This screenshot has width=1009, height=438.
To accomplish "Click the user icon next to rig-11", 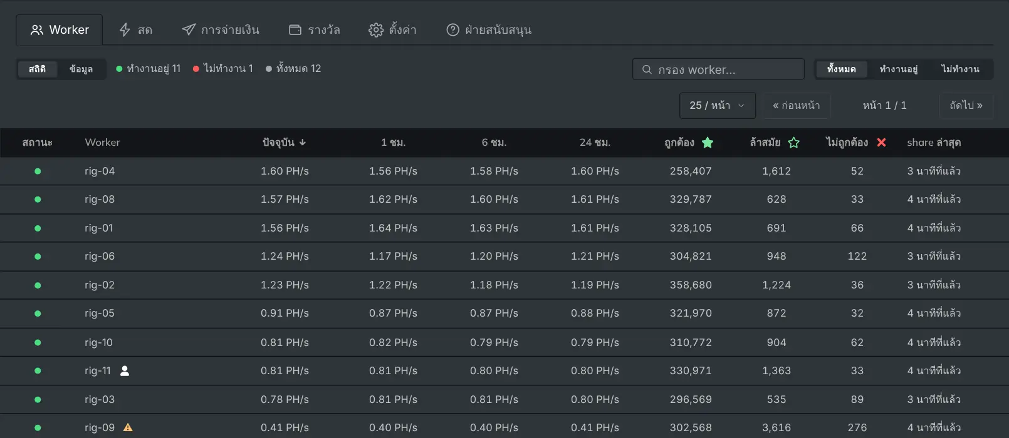I will [125, 371].
